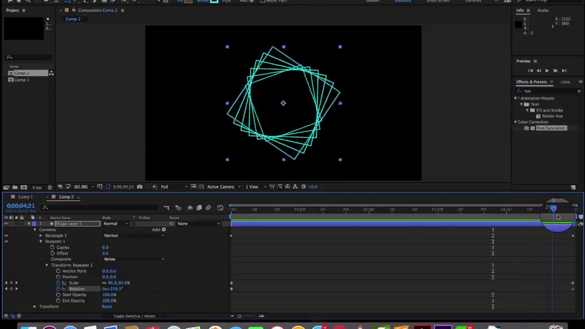The width and height of the screenshot is (585, 329).
Task: Open Shape Layer 1 blending mode dropdown
Action: pyautogui.click(x=116, y=223)
